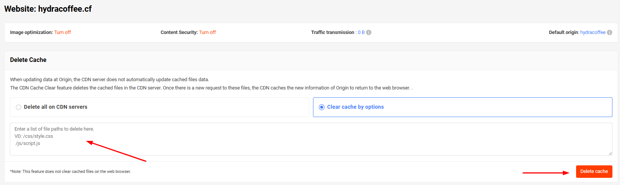
Task: Click the CDN Cache Clear feature description line
Action: click(x=211, y=88)
